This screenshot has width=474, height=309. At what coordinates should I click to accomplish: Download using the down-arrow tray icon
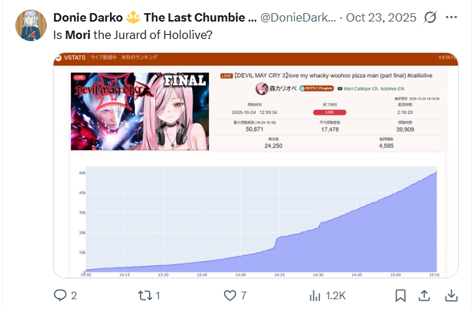(x=451, y=295)
